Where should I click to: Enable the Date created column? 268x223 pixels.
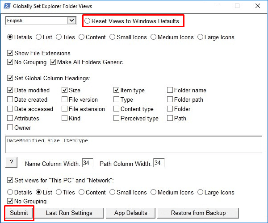pos(10,99)
